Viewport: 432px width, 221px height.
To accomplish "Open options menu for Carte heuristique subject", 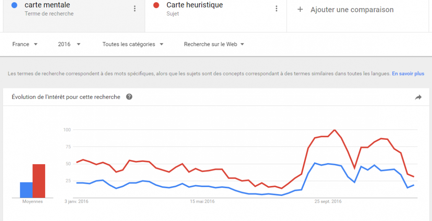I will [276, 9].
